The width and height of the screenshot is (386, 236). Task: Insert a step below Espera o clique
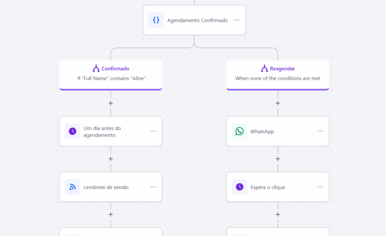278,215
